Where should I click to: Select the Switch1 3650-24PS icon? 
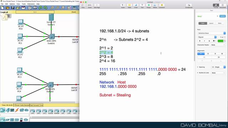pos(52,37)
